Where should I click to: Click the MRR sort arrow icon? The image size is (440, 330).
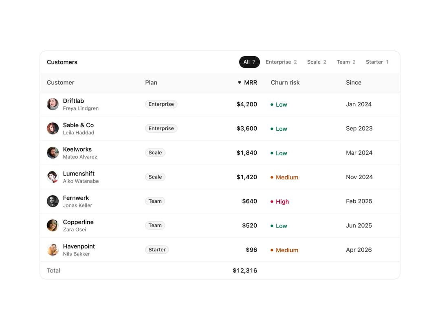pyautogui.click(x=240, y=82)
